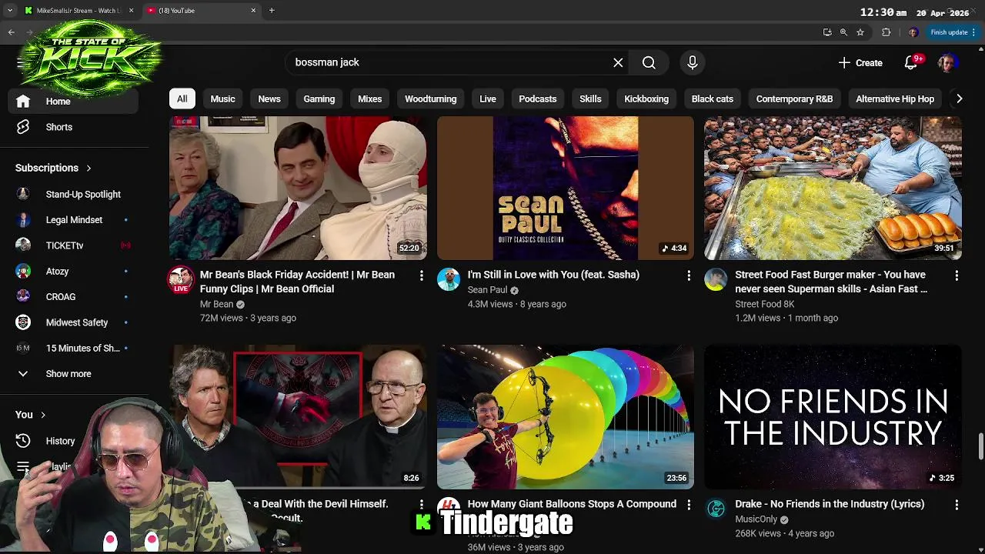Open the notifications bell
The image size is (985, 554).
pyautogui.click(x=911, y=62)
